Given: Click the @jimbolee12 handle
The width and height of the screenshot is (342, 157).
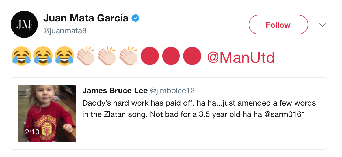Looking at the screenshot, I should (x=172, y=91).
